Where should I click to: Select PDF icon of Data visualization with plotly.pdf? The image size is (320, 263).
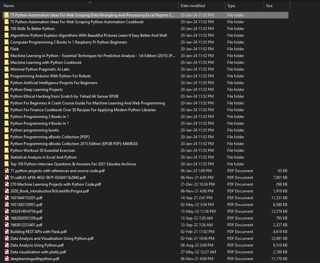click(x=7, y=252)
